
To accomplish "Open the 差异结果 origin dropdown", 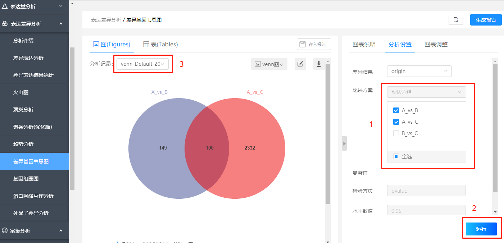I will (x=419, y=71).
